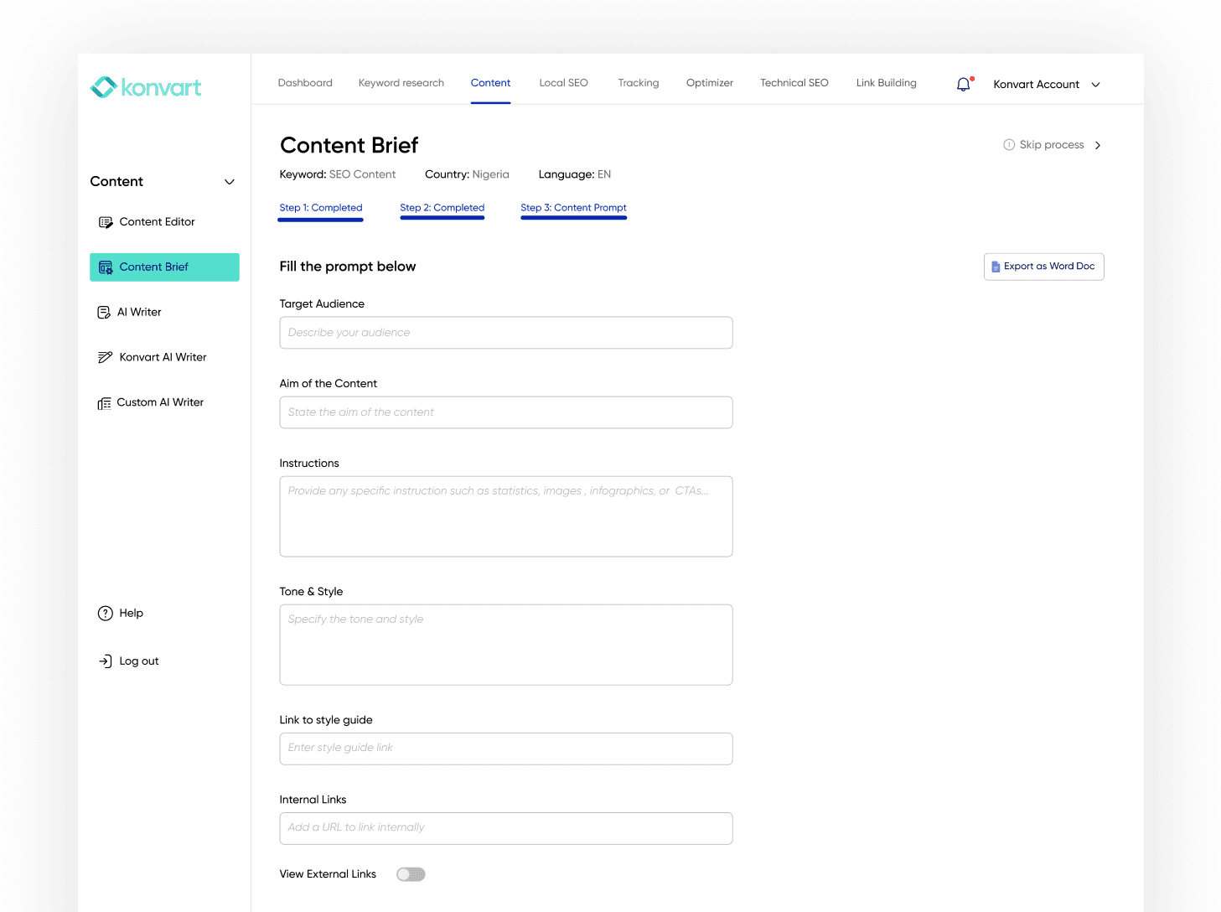This screenshot has width=1221, height=912.
Task: Click the Target Audience input field
Action: pos(505,332)
